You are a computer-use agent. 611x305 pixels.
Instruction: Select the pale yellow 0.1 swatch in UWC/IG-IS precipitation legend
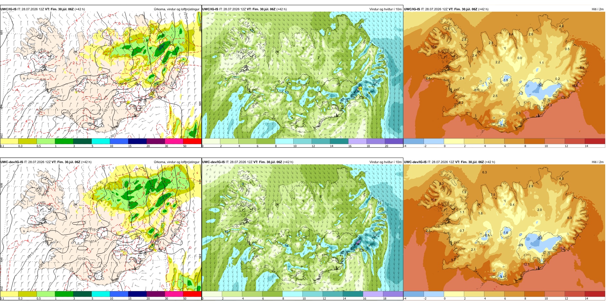9,141
